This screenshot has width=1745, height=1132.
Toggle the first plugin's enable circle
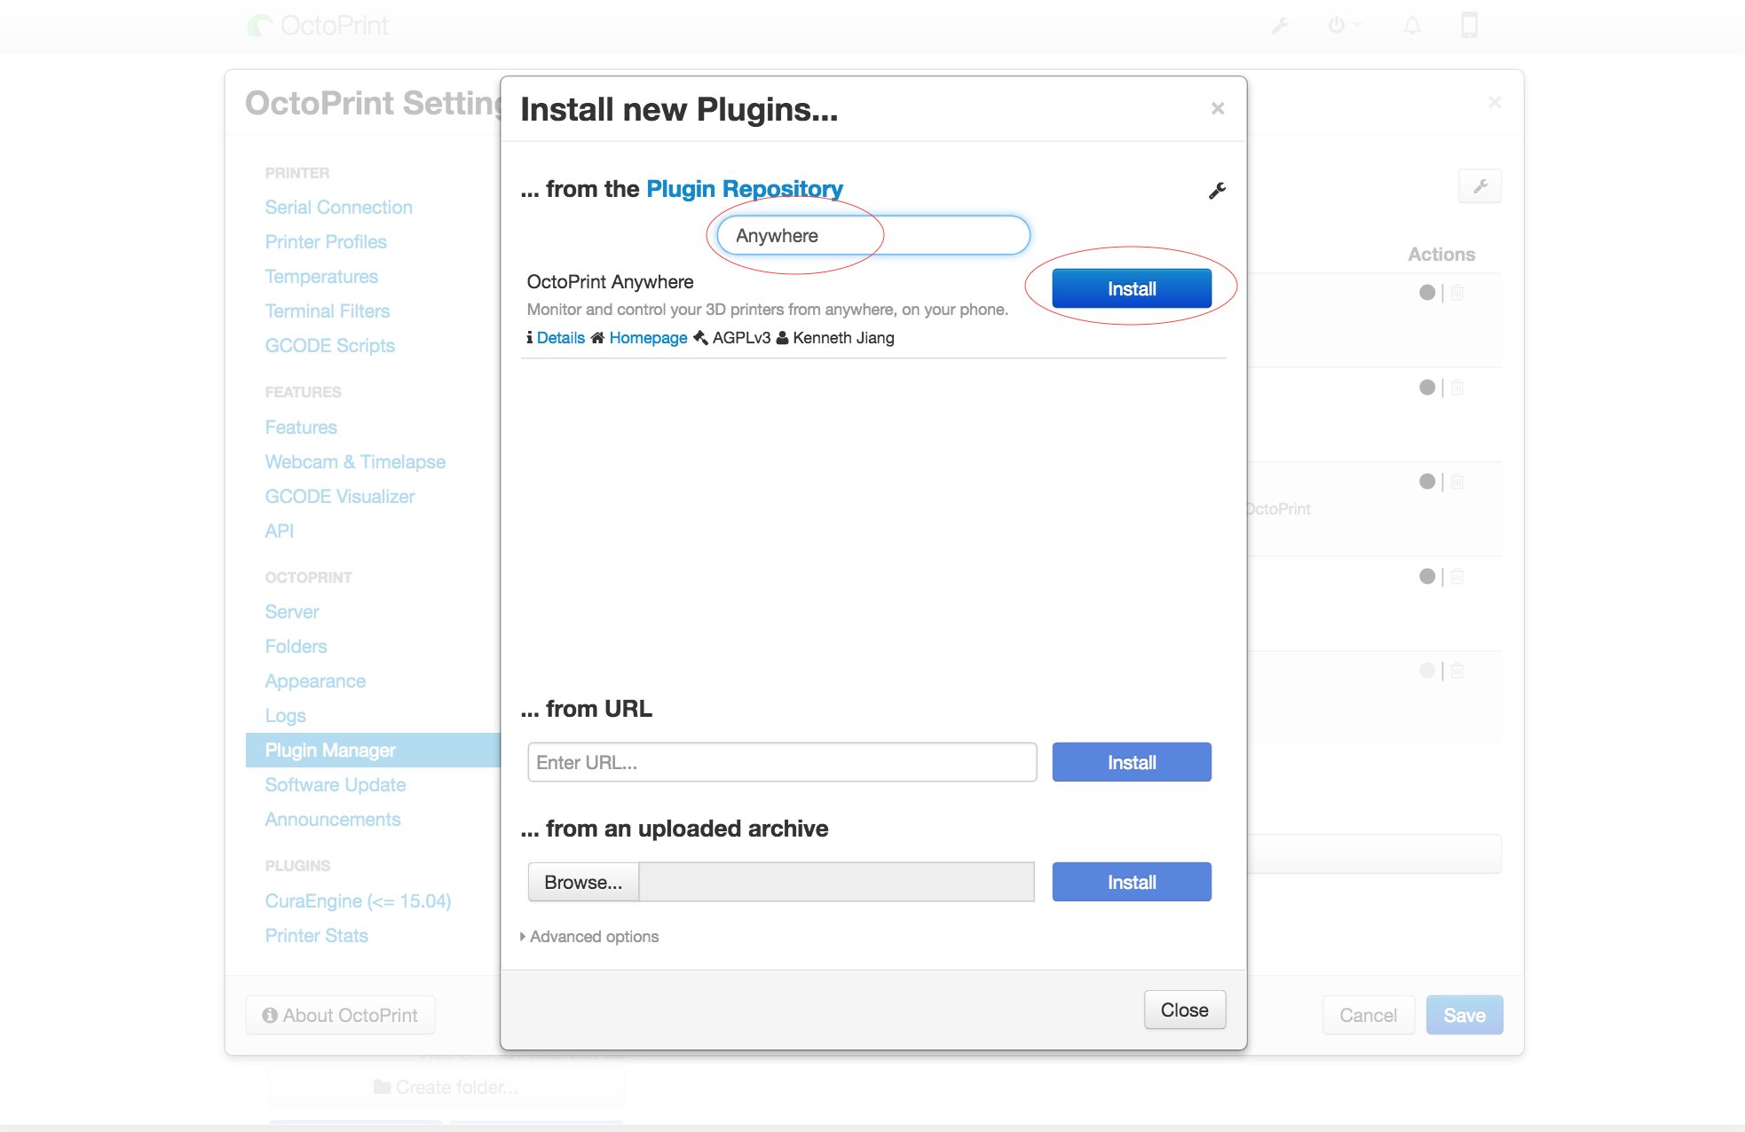click(1427, 292)
